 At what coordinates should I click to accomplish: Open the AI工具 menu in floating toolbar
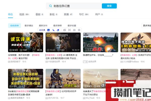(x=42, y=30)
